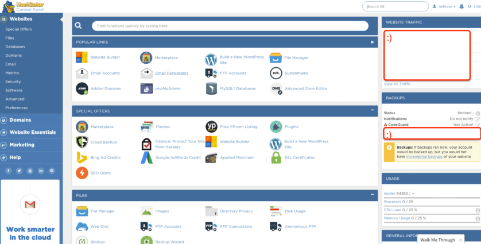Click the Addon Domains .com icon
Screen dimensions: 481x244
click(82, 88)
